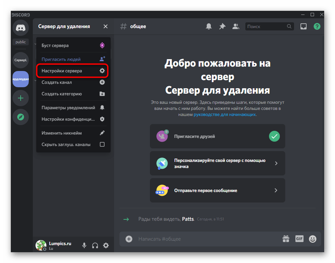Expand 'Персонализируйте свой сервер' step arrow

[x=276, y=163]
